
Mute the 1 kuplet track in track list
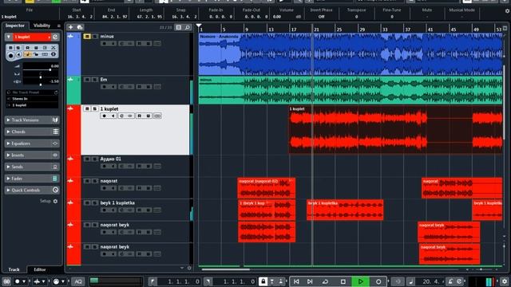pyautogui.click(x=87, y=108)
